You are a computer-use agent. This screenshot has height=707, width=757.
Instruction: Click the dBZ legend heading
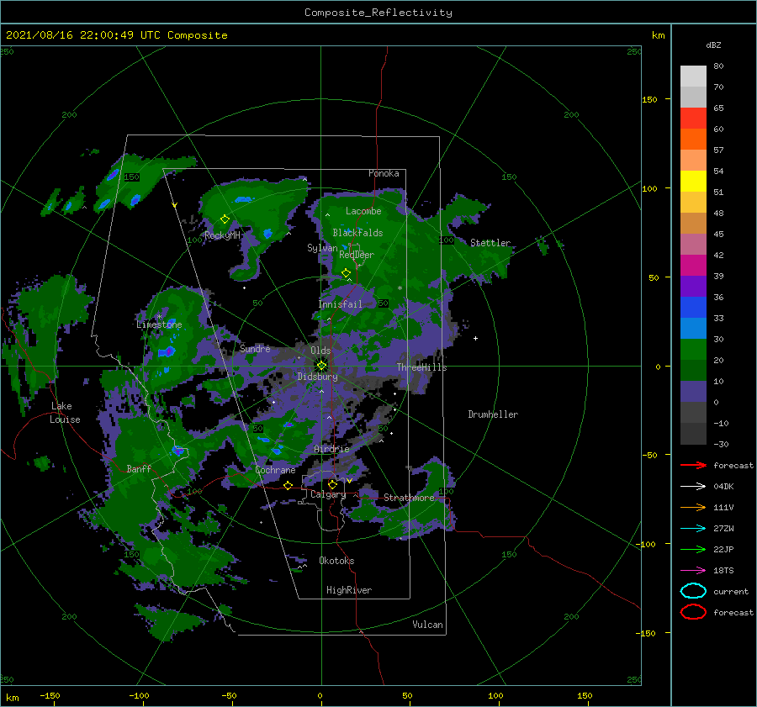(x=713, y=45)
